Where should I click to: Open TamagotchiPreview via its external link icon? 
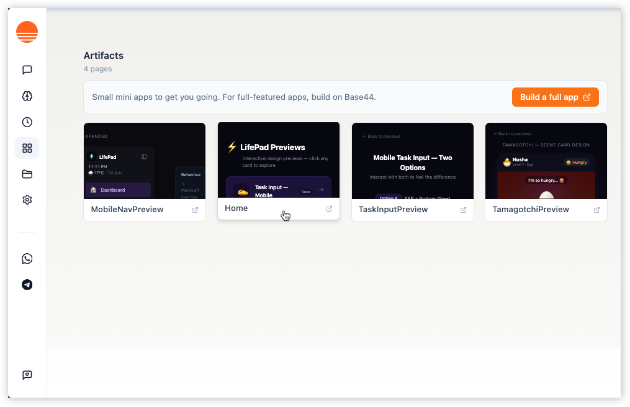coord(596,210)
